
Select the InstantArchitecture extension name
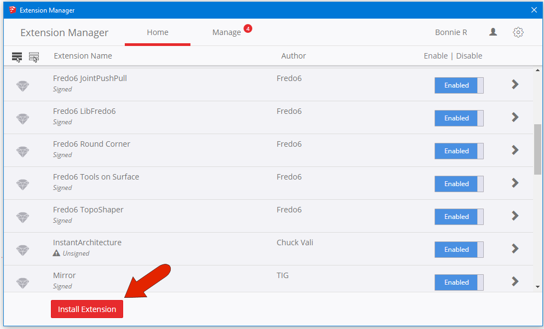[x=87, y=243]
